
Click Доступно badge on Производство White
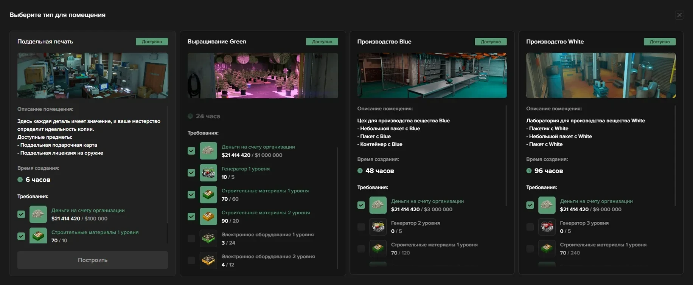(659, 42)
